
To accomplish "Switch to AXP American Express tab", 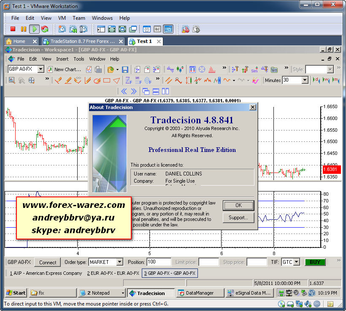I will [x=46, y=273].
